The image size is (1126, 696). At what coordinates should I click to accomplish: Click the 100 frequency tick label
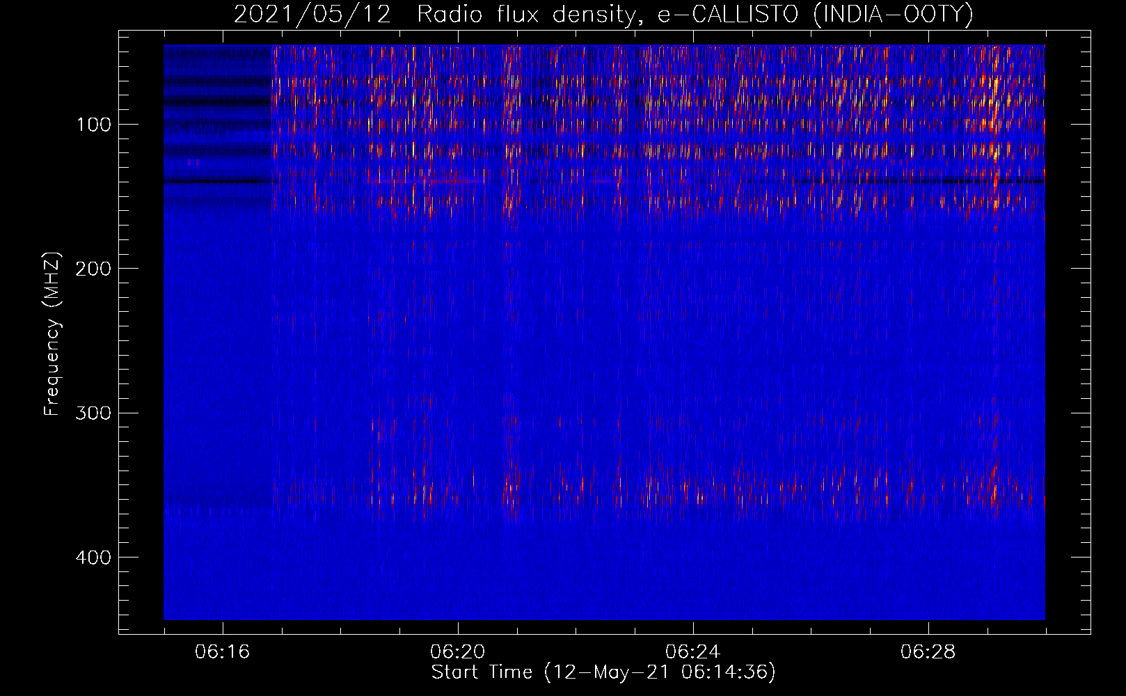94,125
